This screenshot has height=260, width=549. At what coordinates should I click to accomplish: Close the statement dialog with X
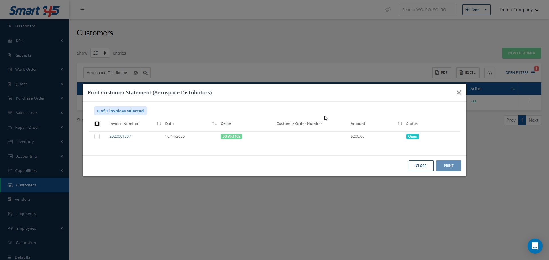459,92
